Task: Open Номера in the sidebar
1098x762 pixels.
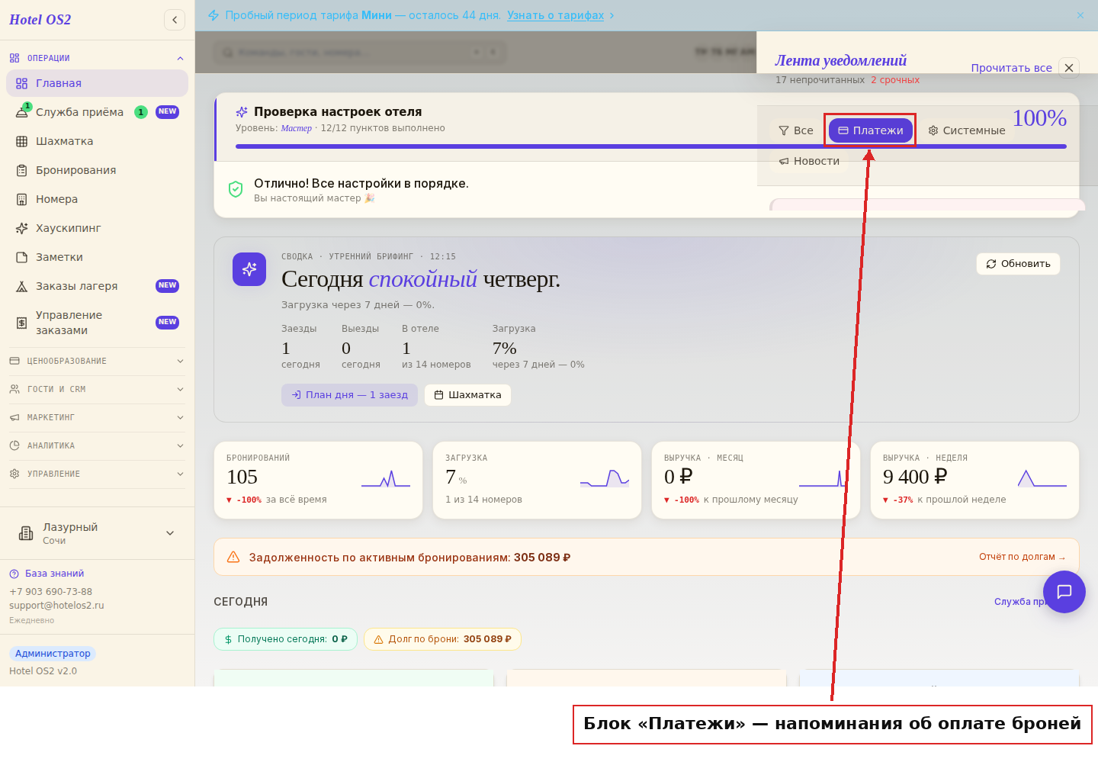Action: pyautogui.click(x=97, y=199)
